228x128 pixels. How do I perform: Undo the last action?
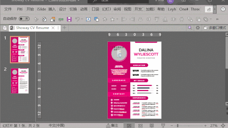(77, 19)
